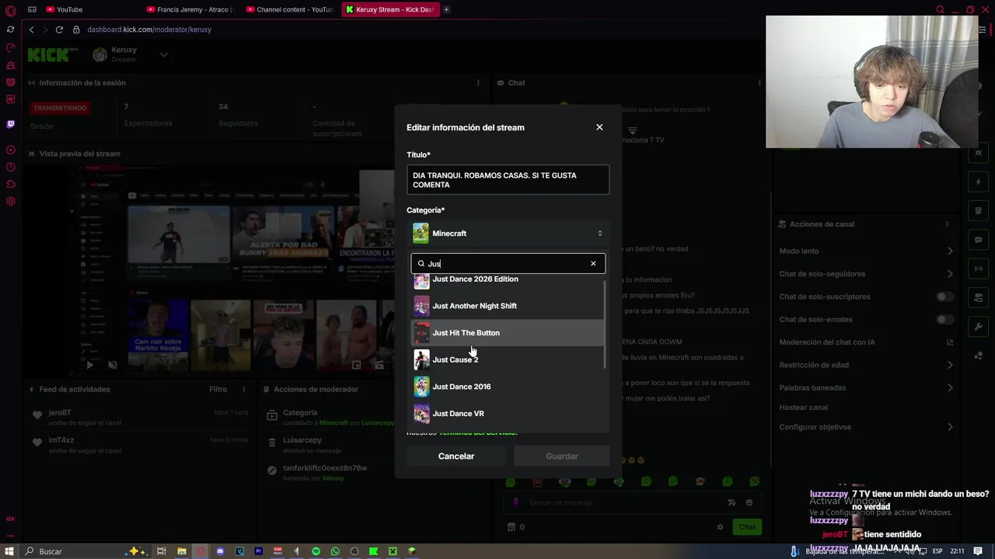Open Feed de actividades options menu
The height and width of the screenshot is (559, 995).
(244, 389)
